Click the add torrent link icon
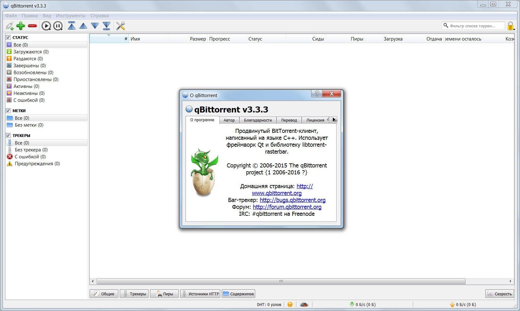520x311 pixels. tap(9, 26)
